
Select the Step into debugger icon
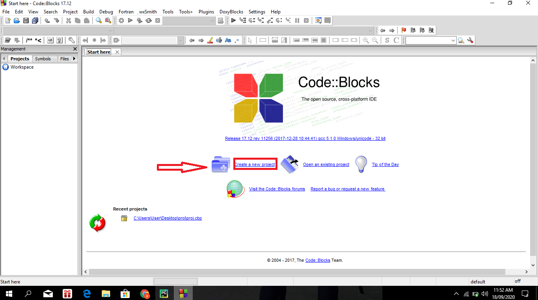tap(261, 20)
